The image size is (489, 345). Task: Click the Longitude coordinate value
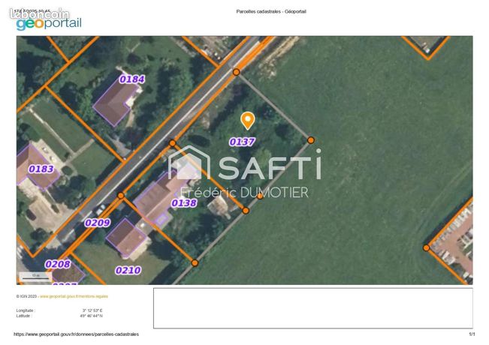pyautogui.click(x=92, y=310)
